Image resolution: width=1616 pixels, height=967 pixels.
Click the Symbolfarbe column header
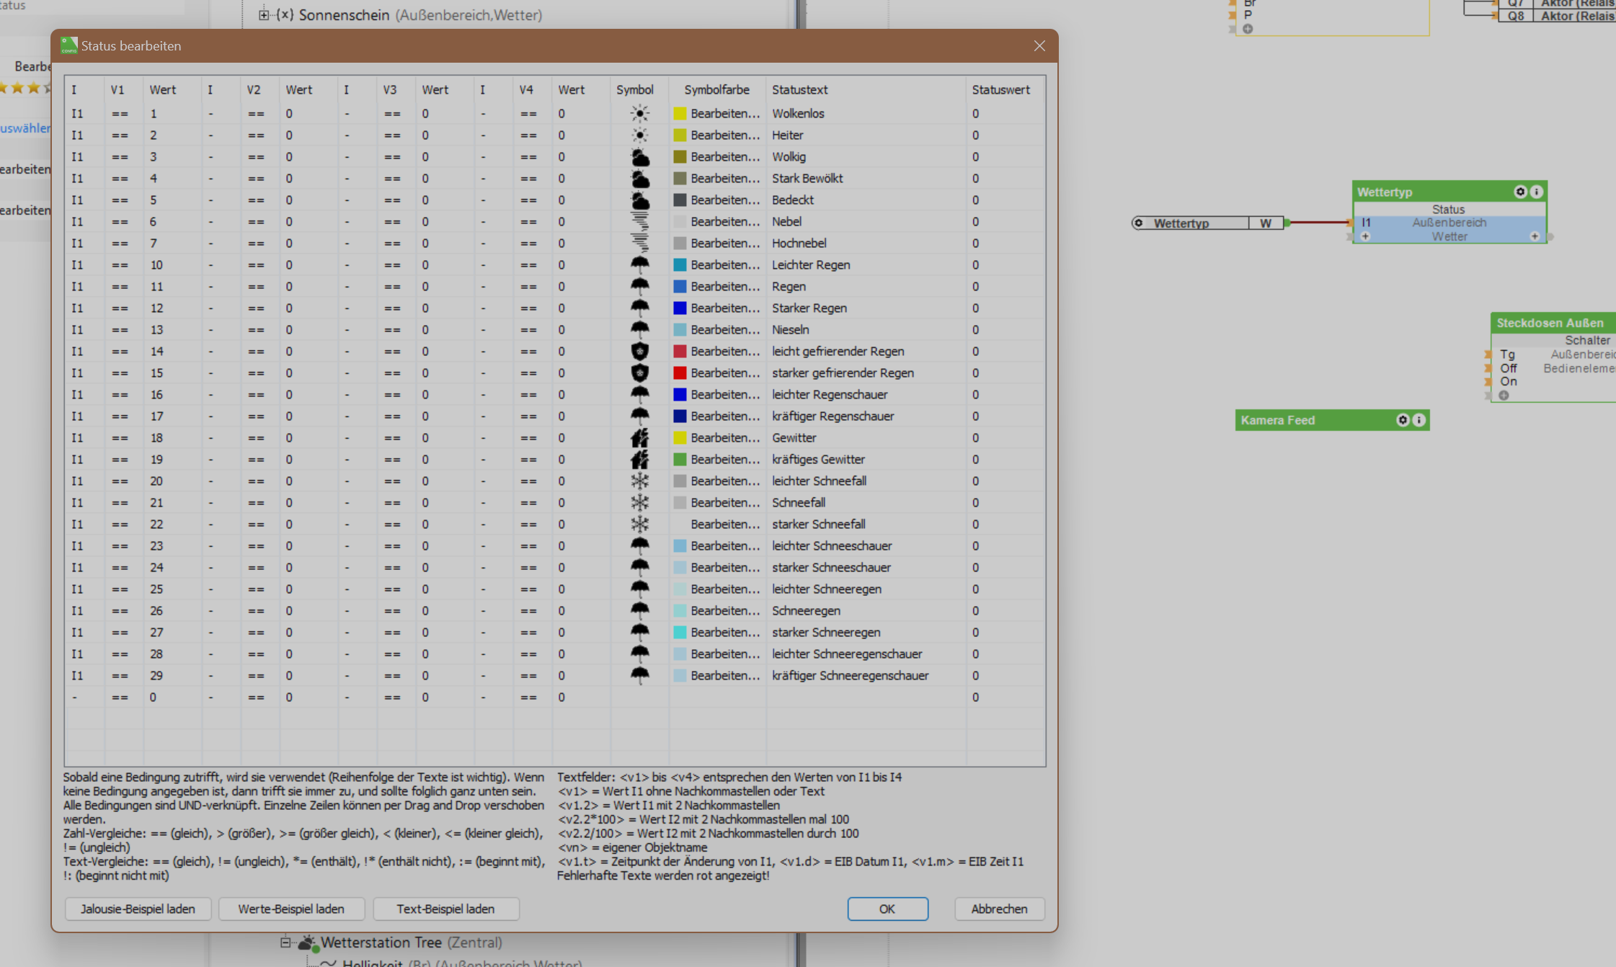[x=716, y=89]
